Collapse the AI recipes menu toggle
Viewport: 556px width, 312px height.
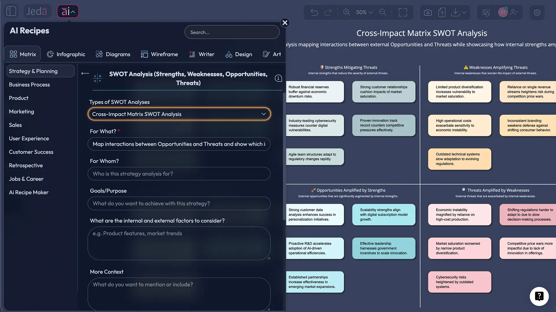click(x=68, y=12)
